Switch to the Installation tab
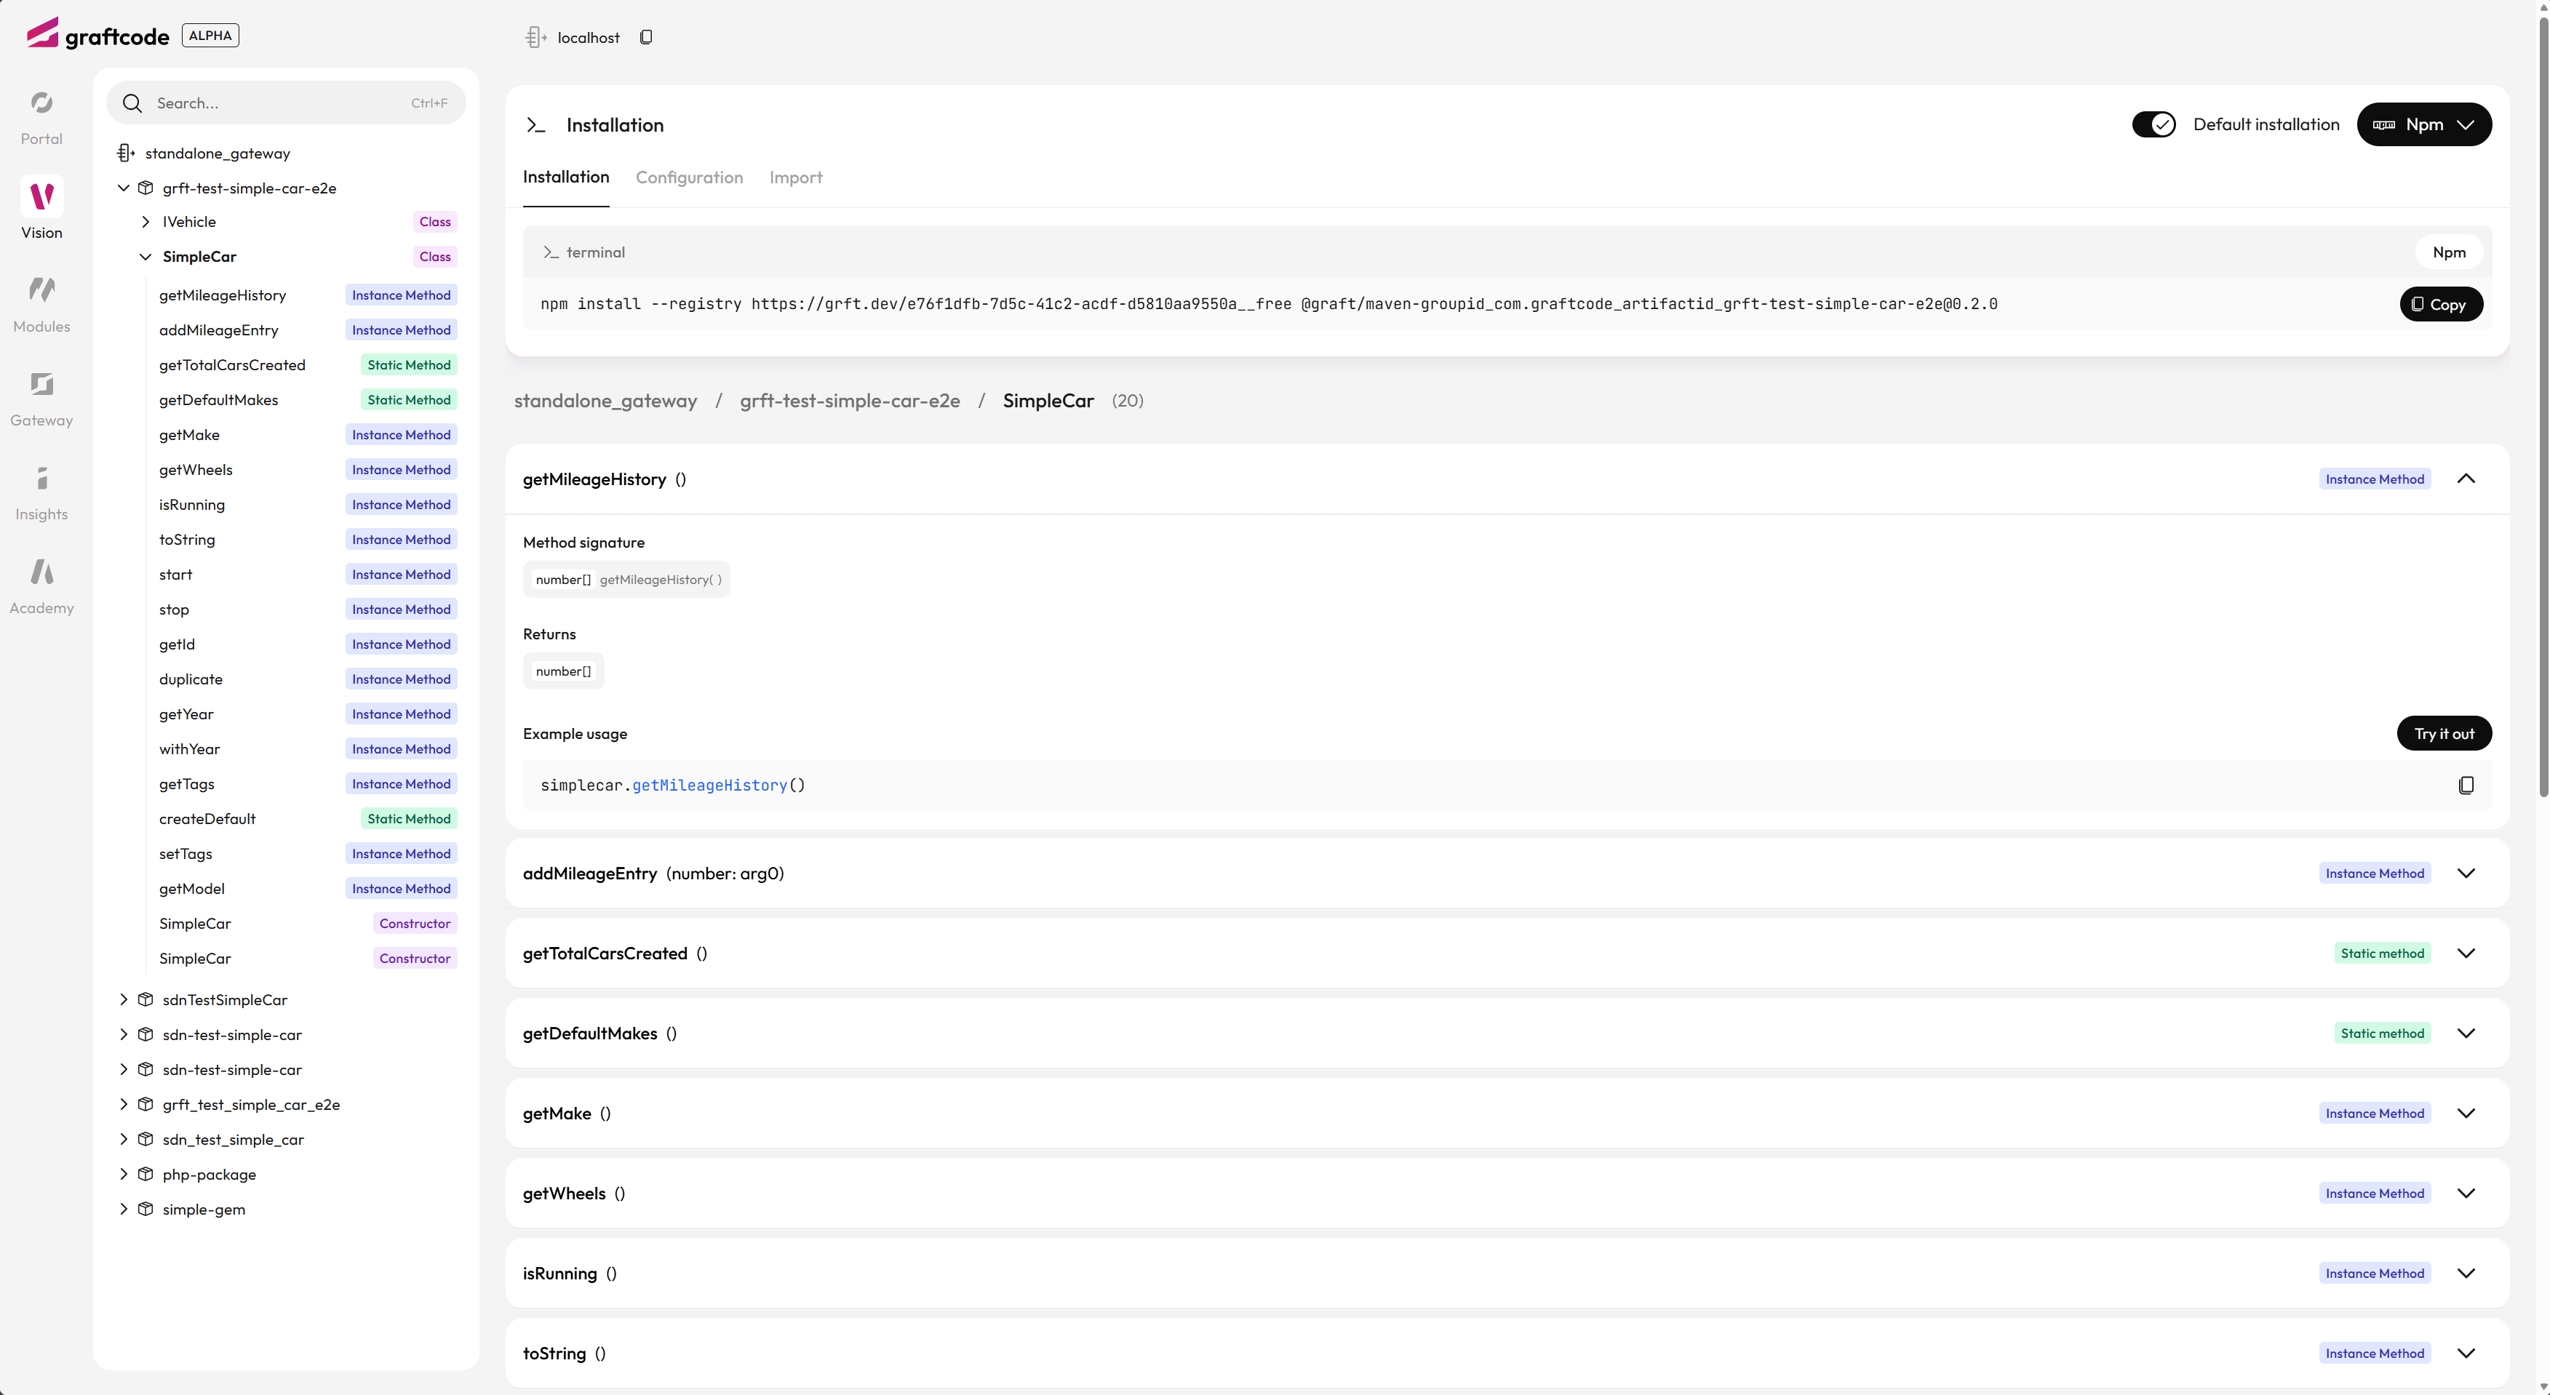 tap(565, 177)
